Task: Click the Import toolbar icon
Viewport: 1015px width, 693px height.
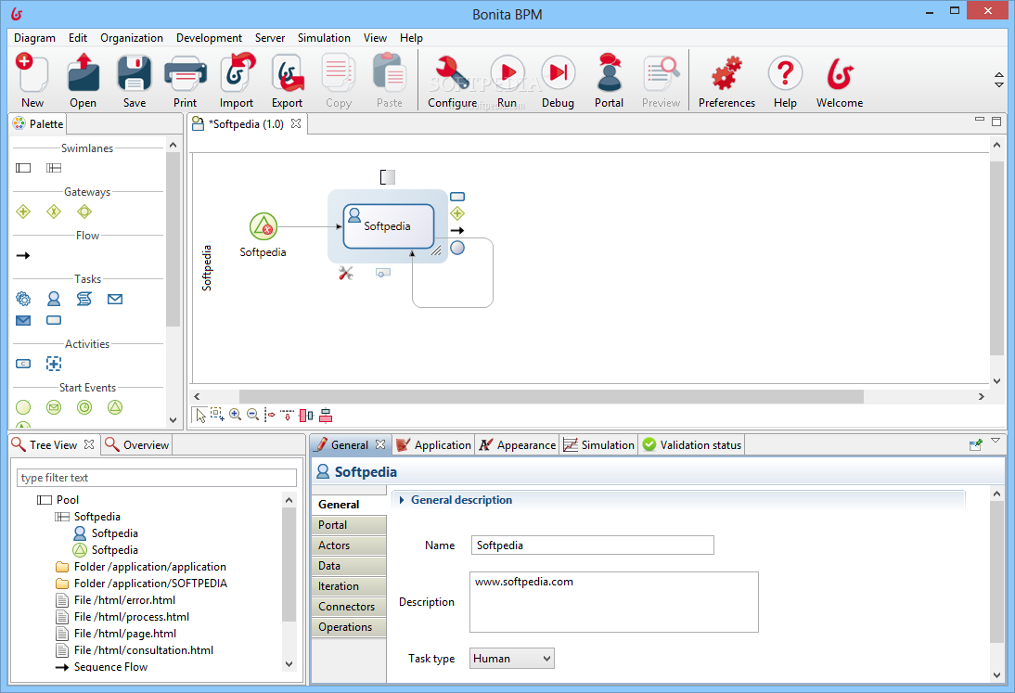Action: (x=237, y=73)
